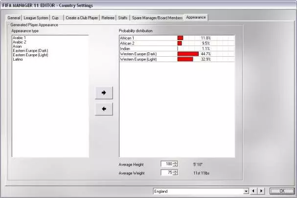Choose Latino appearance type
This screenshot has width=297, height=198.
(x=18, y=60)
